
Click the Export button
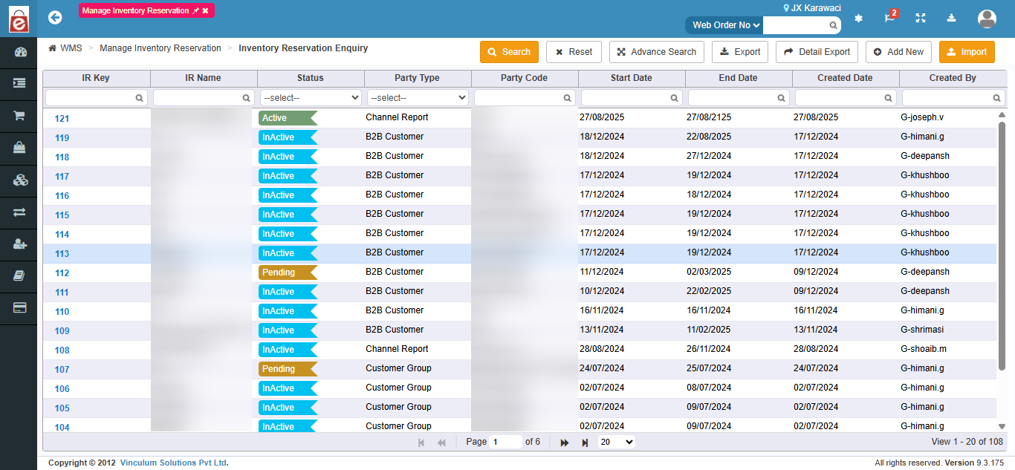(740, 52)
